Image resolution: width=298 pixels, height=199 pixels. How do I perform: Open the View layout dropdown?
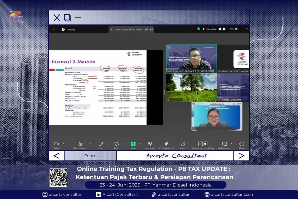pyautogui.click(x=233, y=29)
